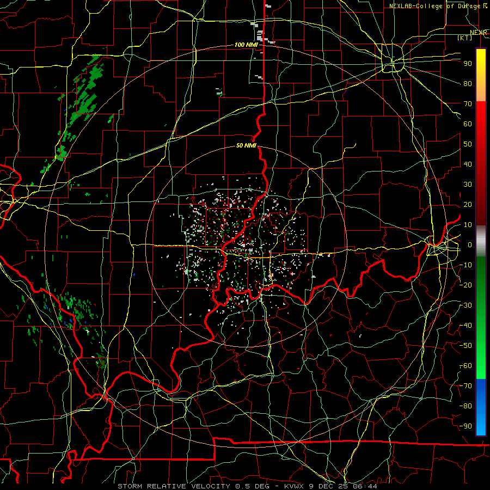Select the light blue band near -90

pos(481,425)
